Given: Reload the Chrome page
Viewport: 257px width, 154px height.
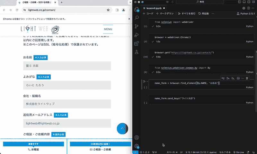Looking at the screenshot, I should point(17,10).
